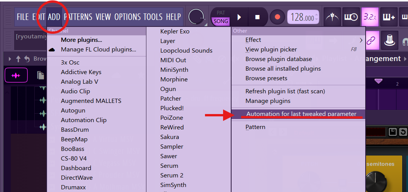Stop playback with the stop button

258,17
